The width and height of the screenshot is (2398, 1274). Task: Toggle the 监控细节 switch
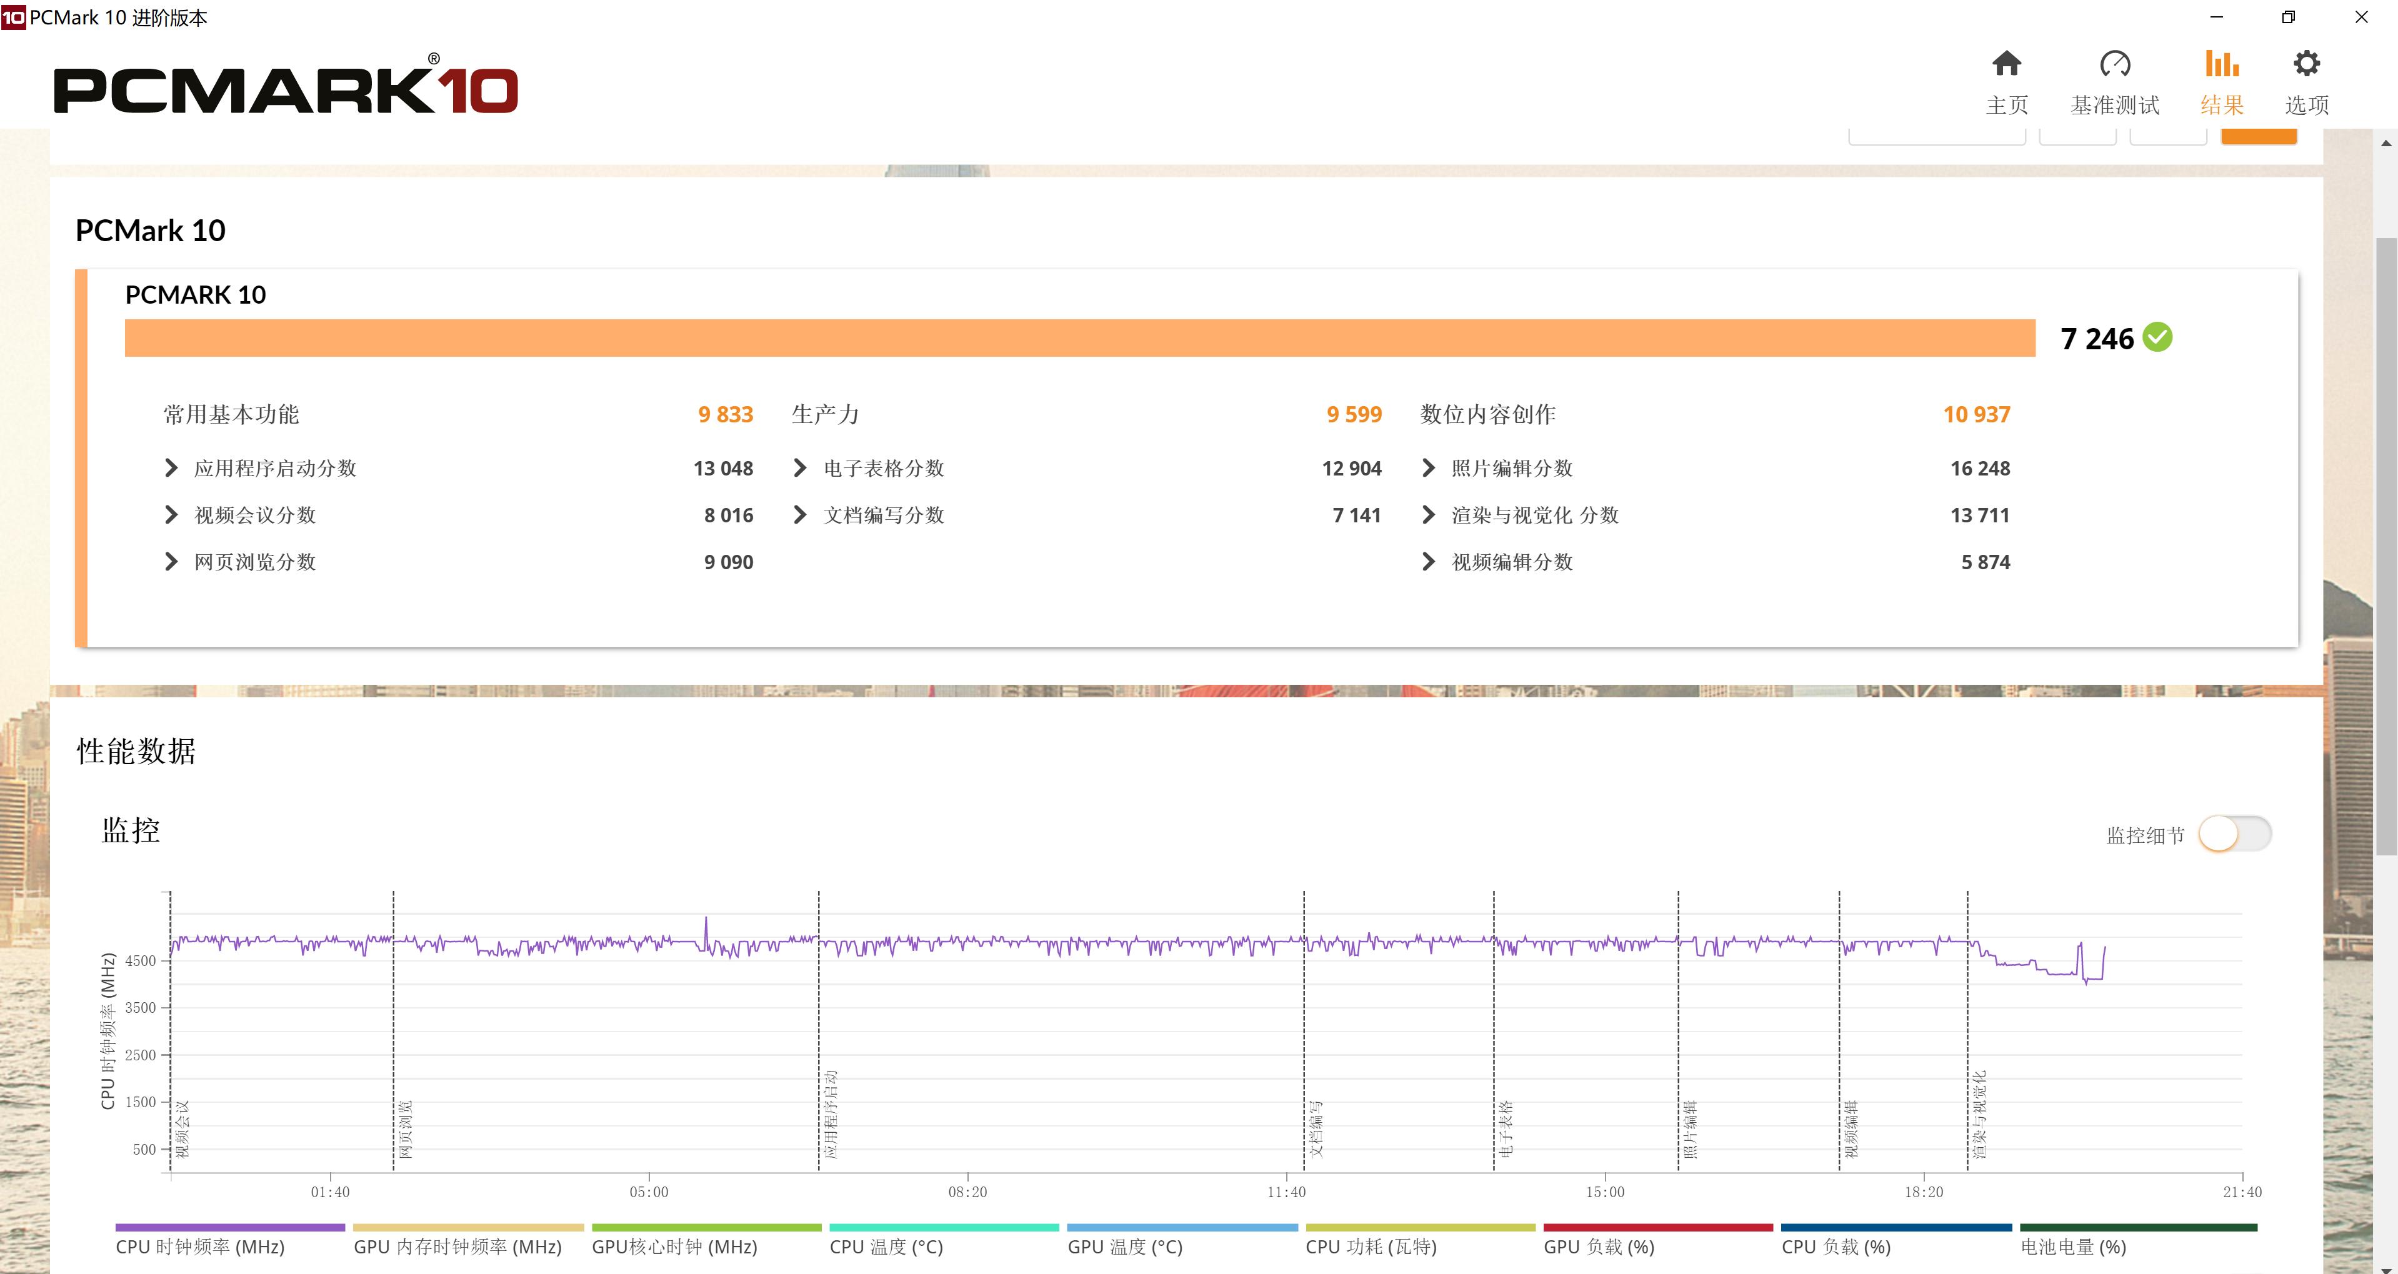pos(2234,834)
